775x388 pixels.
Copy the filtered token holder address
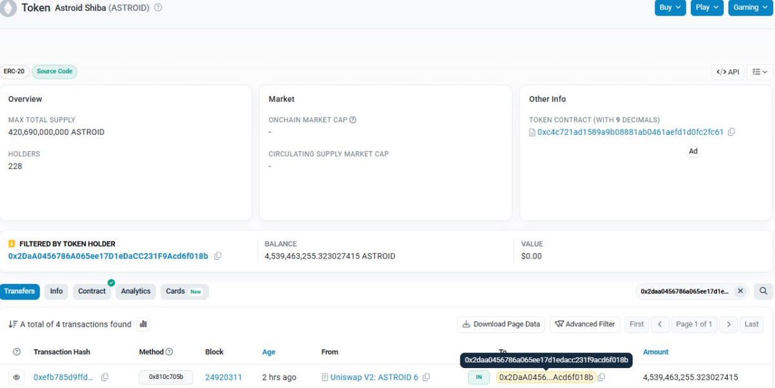[218, 256]
